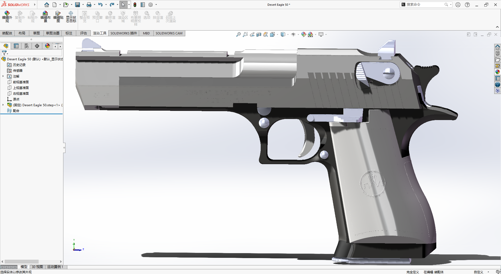Viewport: 501px width, 274px height.
Task: Click the Print icon
Action: tap(89, 5)
